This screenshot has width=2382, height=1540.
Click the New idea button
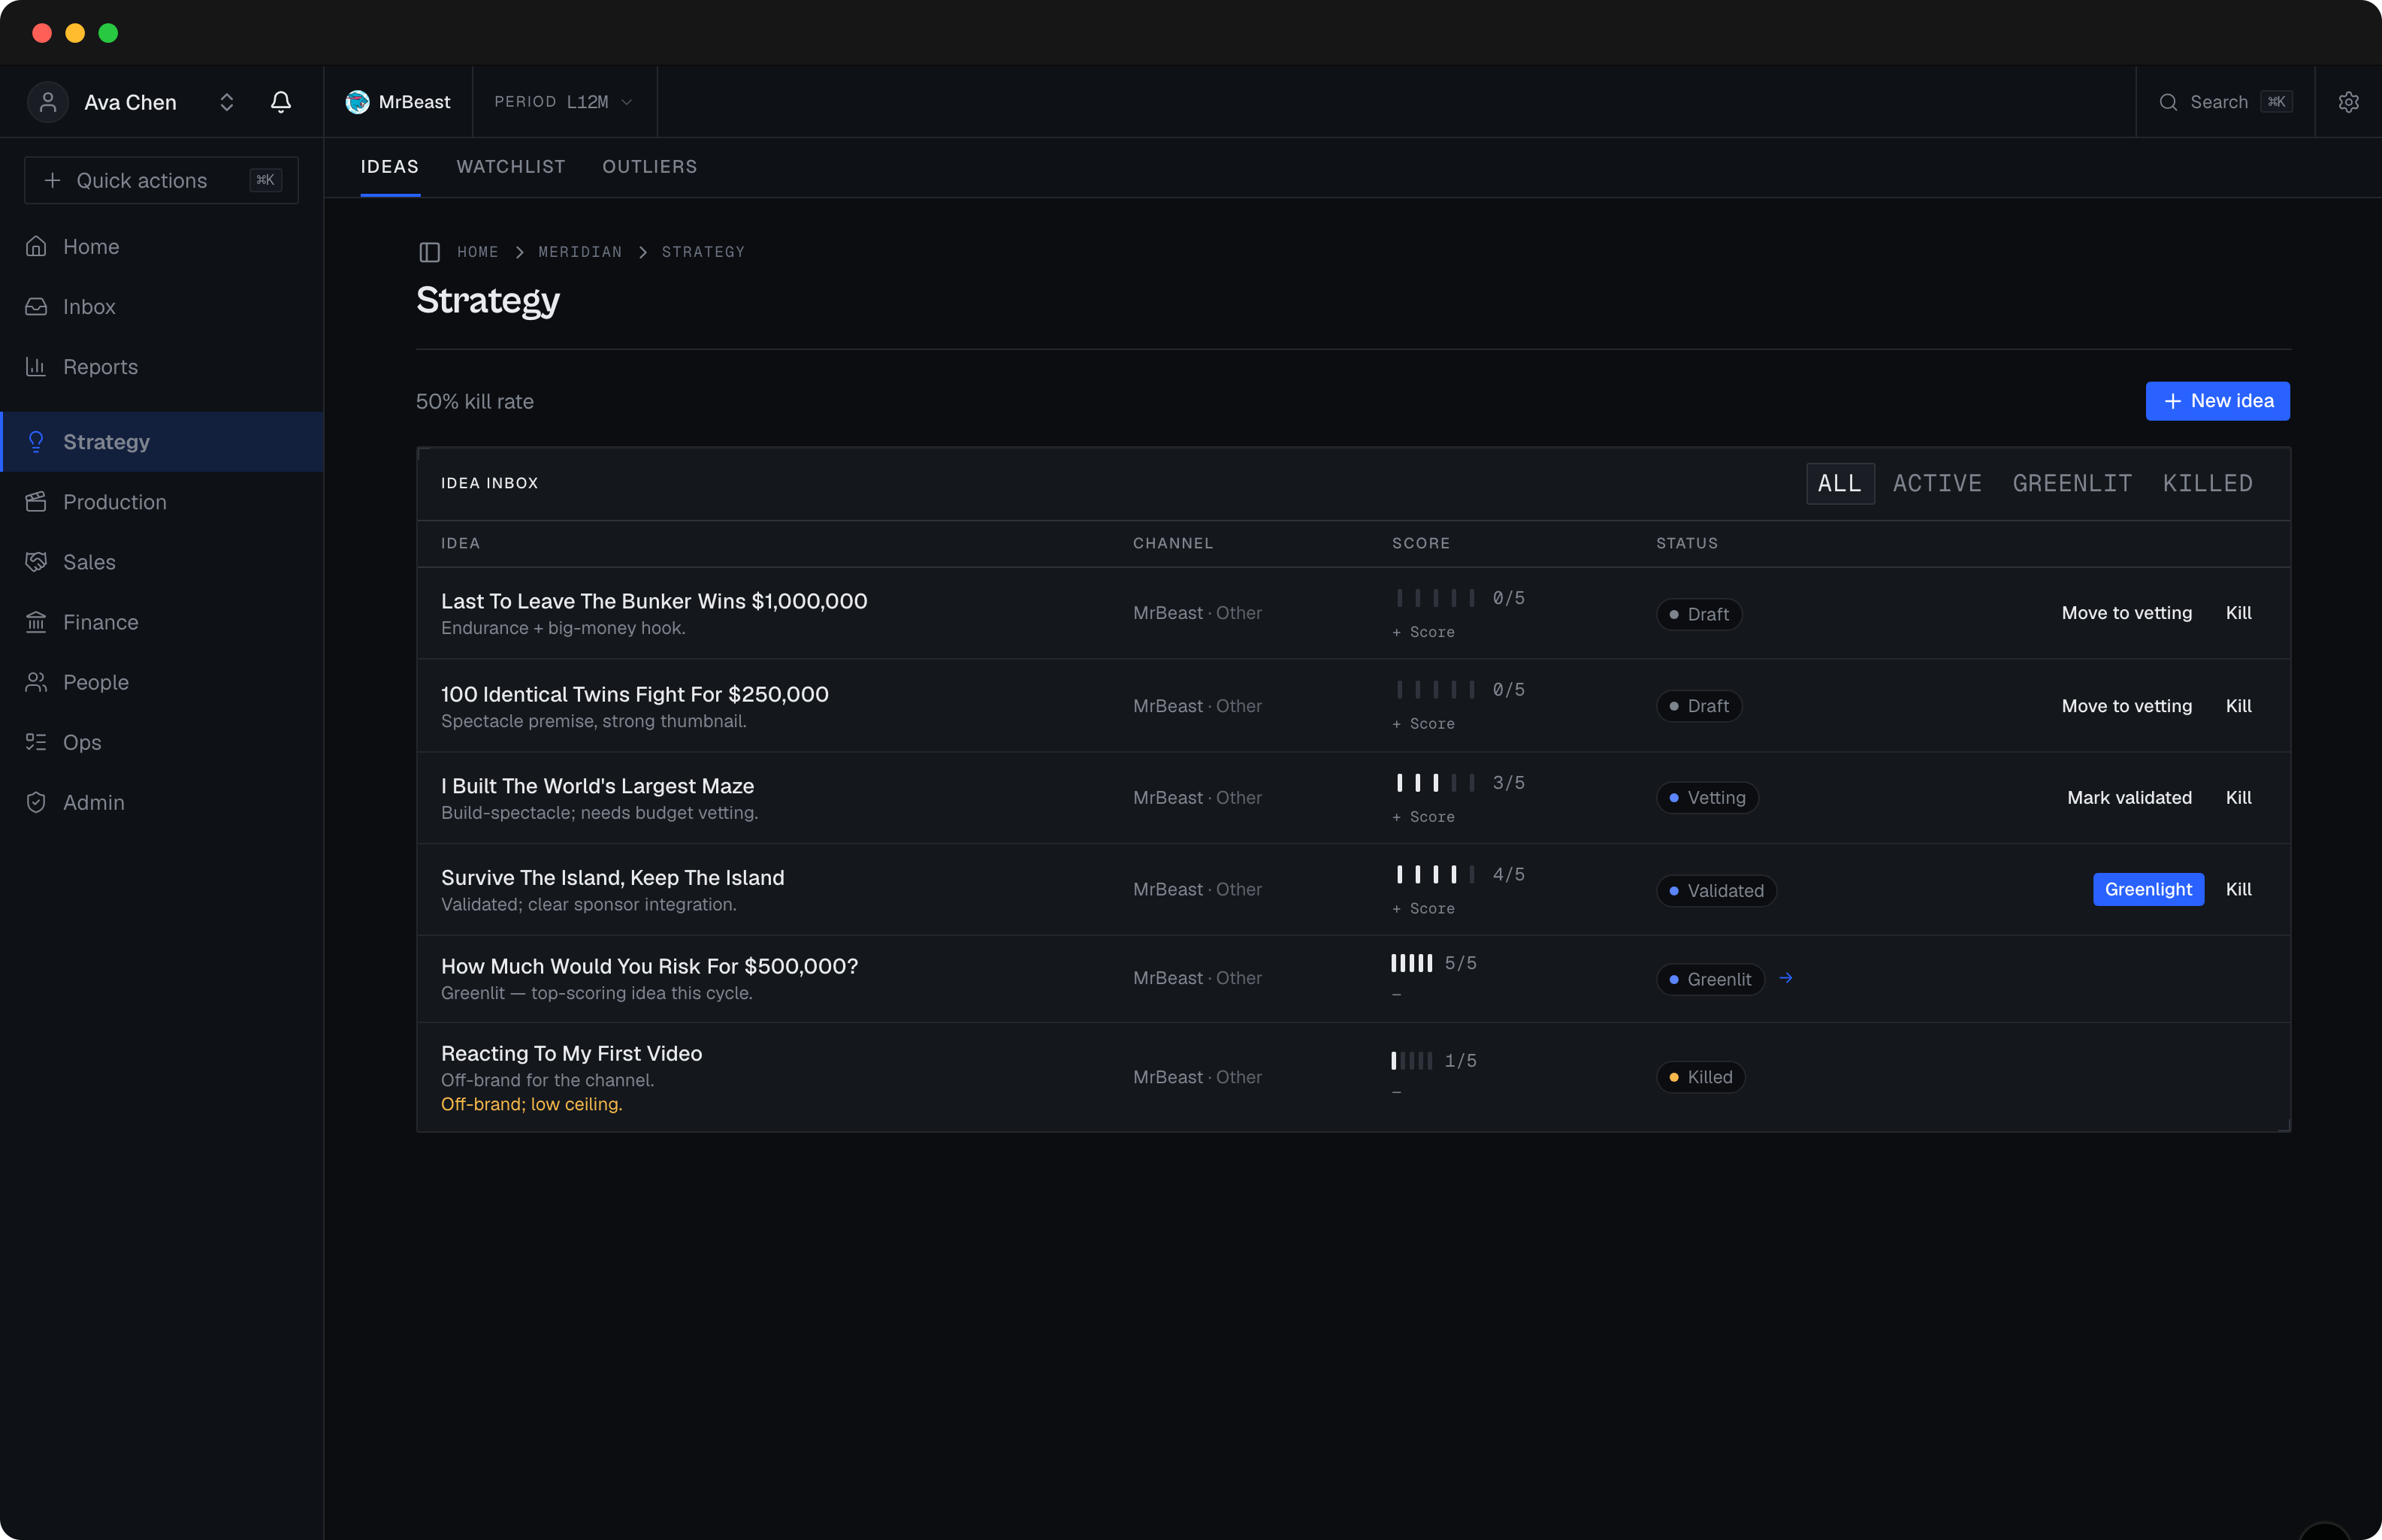[2217, 401]
